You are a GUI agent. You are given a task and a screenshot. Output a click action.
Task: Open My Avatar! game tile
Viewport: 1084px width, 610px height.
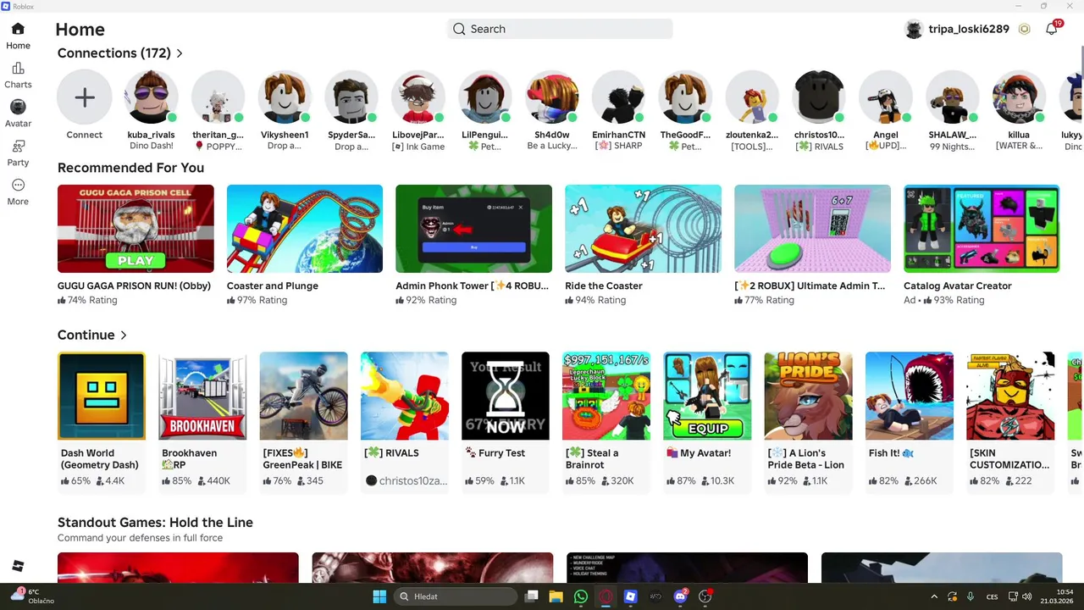click(707, 396)
